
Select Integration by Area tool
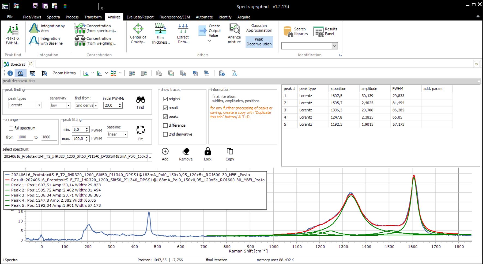click(x=47, y=28)
